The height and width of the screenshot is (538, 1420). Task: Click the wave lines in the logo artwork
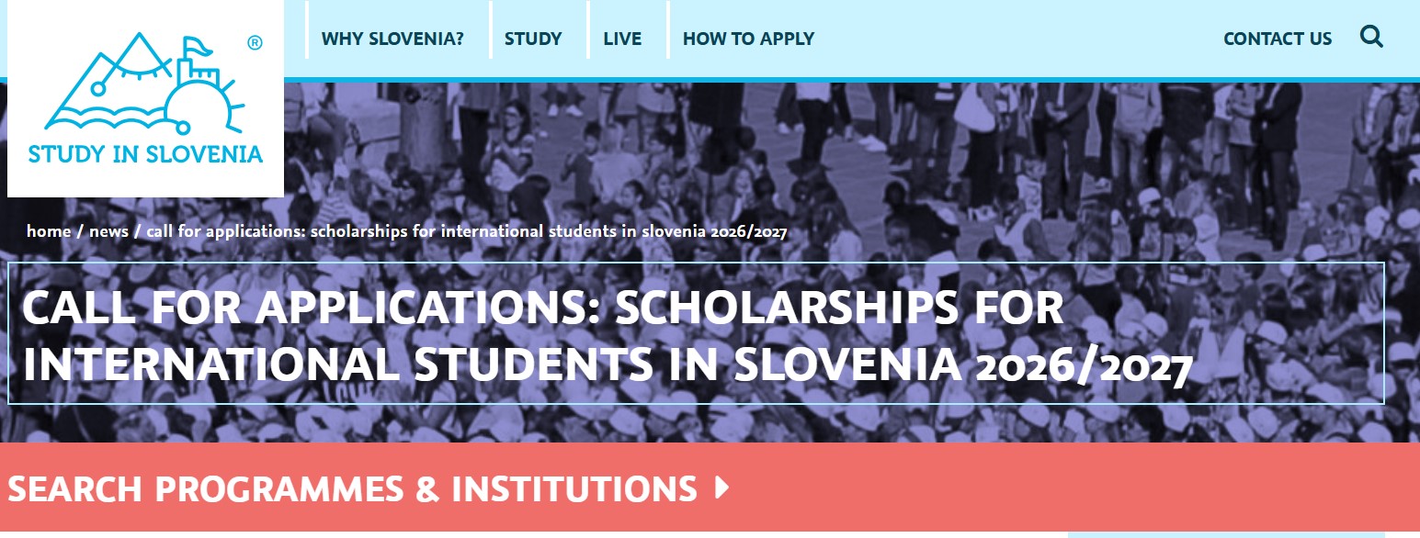pos(106,119)
